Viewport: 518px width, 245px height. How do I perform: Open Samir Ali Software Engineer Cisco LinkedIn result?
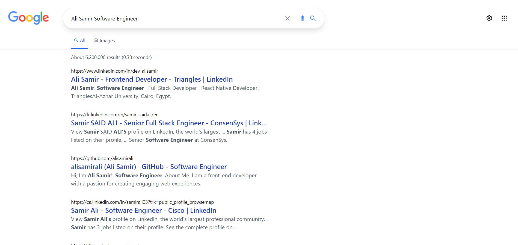pyautogui.click(x=144, y=211)
